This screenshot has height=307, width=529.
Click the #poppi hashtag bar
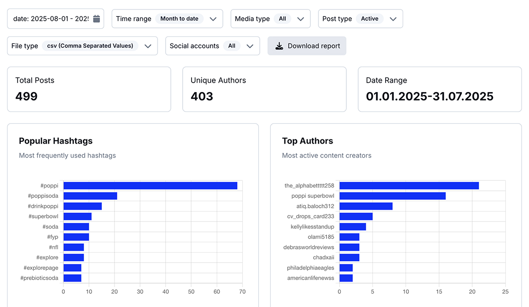coord(150,186)
